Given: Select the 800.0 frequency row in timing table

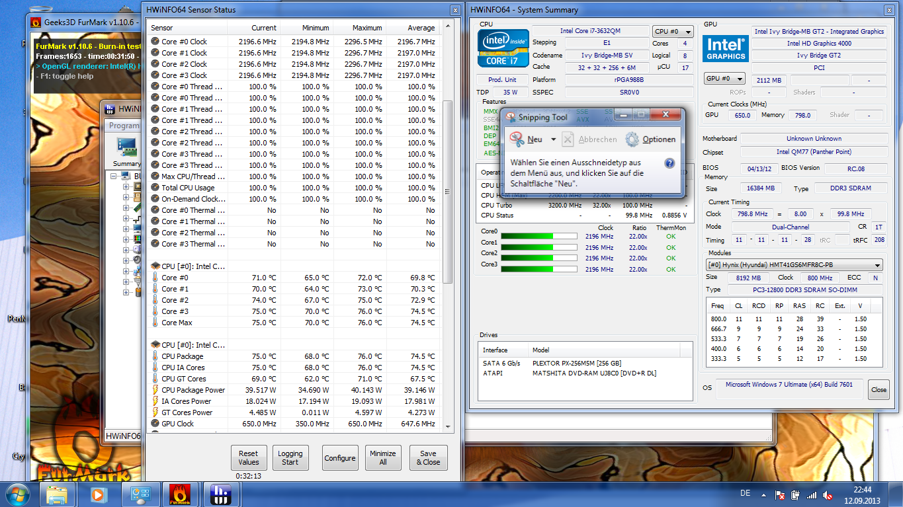Looking at the screenshot, I should pos(794,319).
